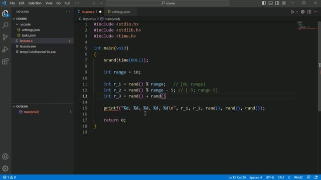Click the VS Code logo icon
The width and height of the screenshot is (321, 180).
click(4, 3)
